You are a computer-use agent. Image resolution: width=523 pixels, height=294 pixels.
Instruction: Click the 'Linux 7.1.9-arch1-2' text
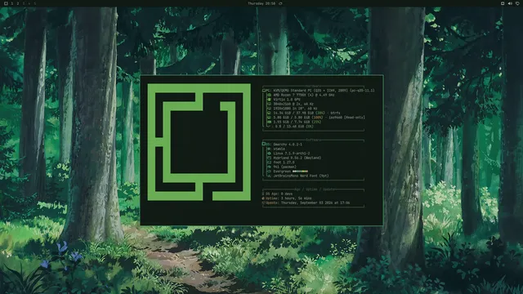click(x=292, y=154)
